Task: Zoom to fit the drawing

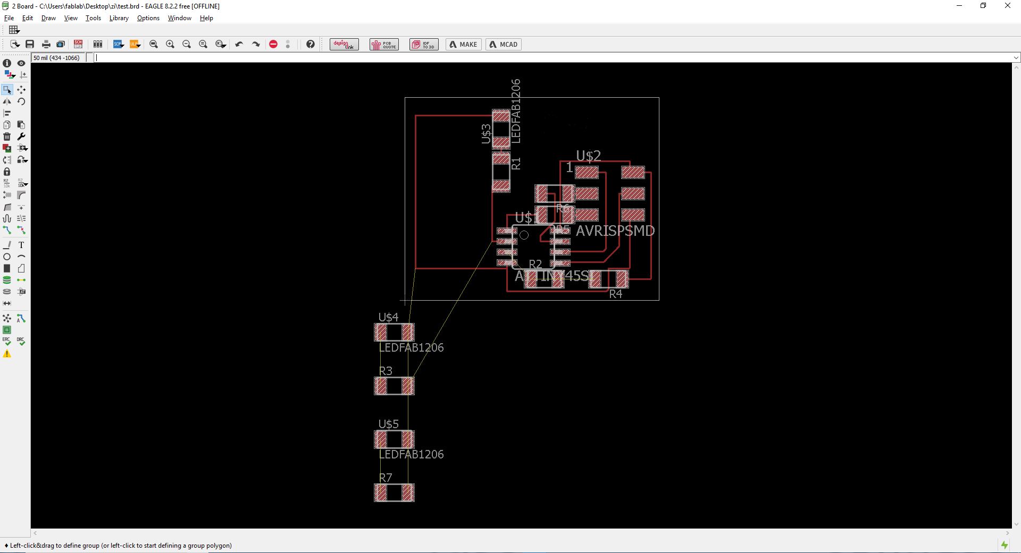Action: pos(154,45)
